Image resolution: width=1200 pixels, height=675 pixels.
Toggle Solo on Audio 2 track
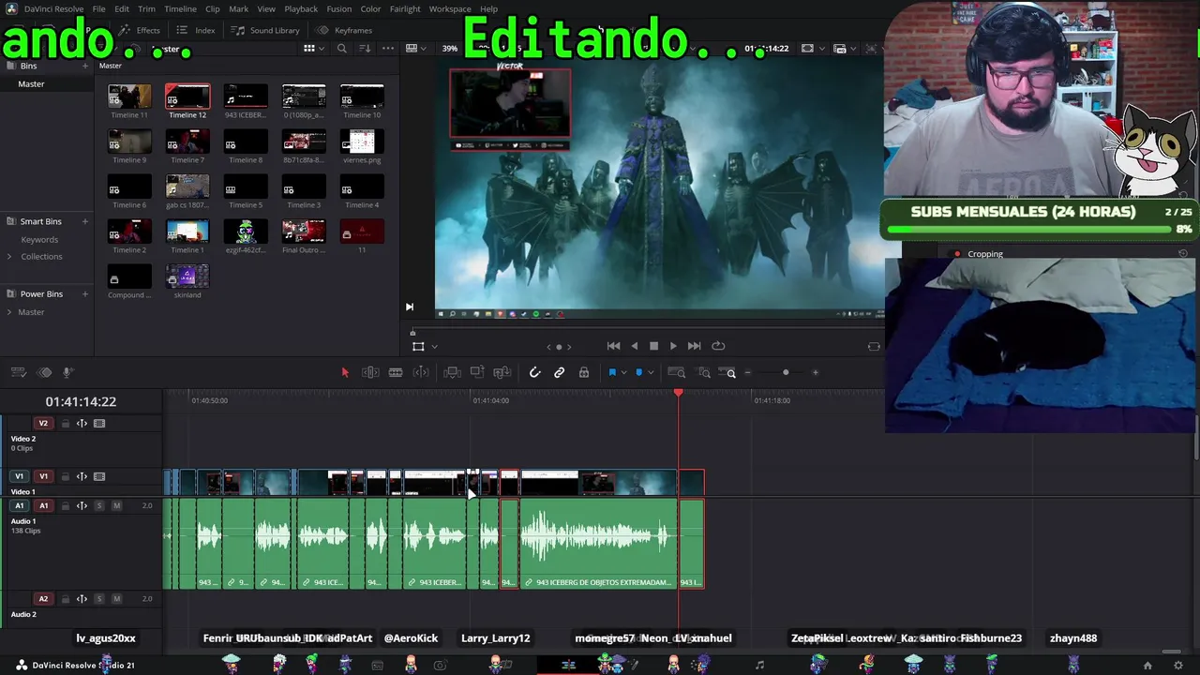click(99, 599)
